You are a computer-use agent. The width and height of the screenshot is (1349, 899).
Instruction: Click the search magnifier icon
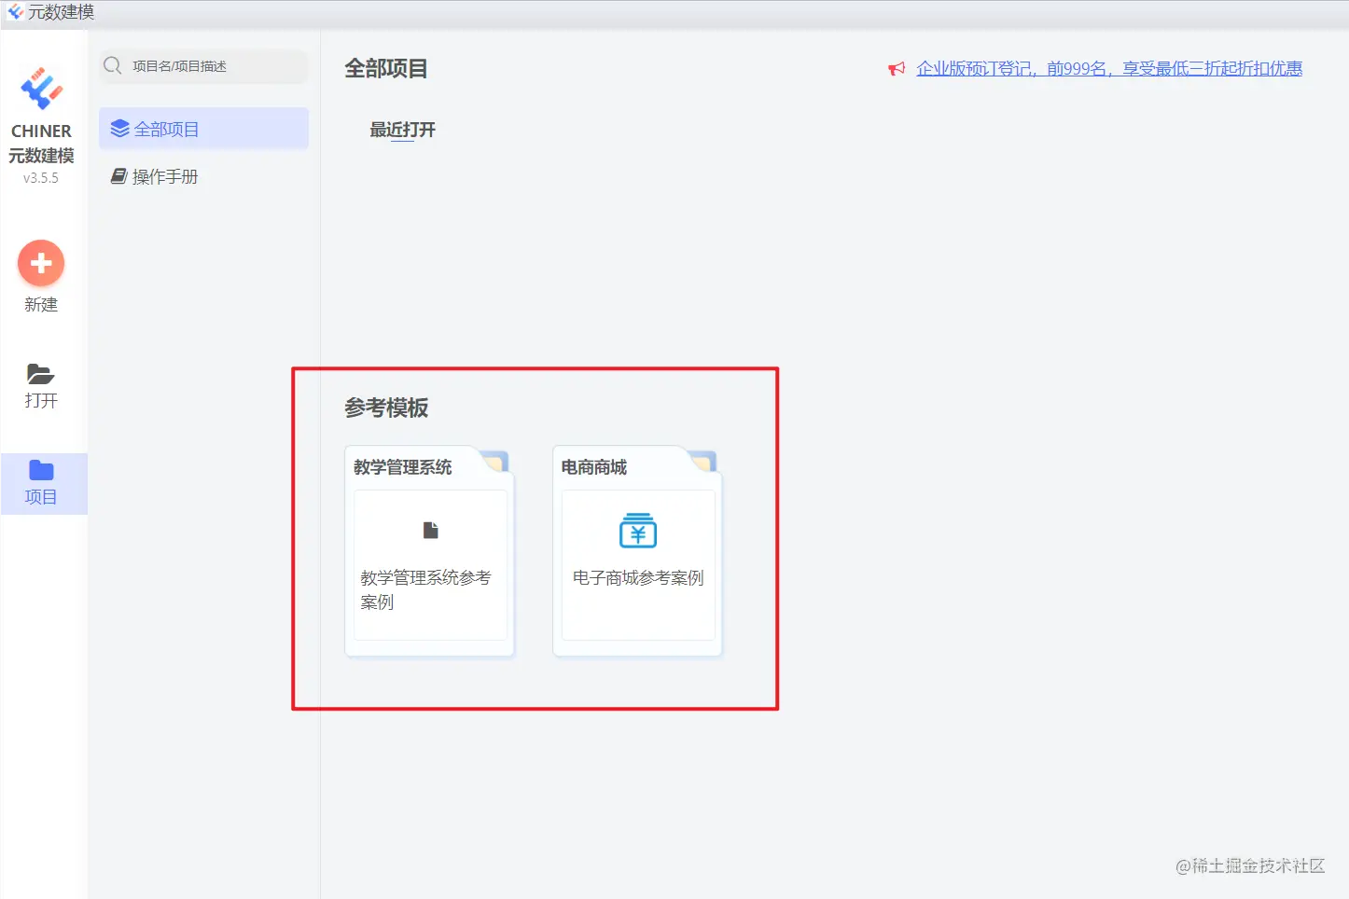click(113, 65)
